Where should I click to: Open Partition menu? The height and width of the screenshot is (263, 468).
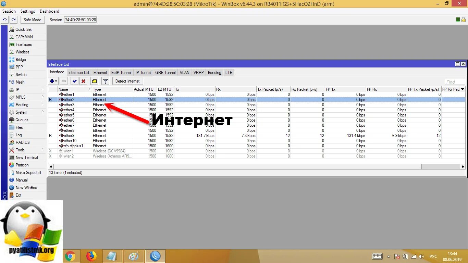22,165
